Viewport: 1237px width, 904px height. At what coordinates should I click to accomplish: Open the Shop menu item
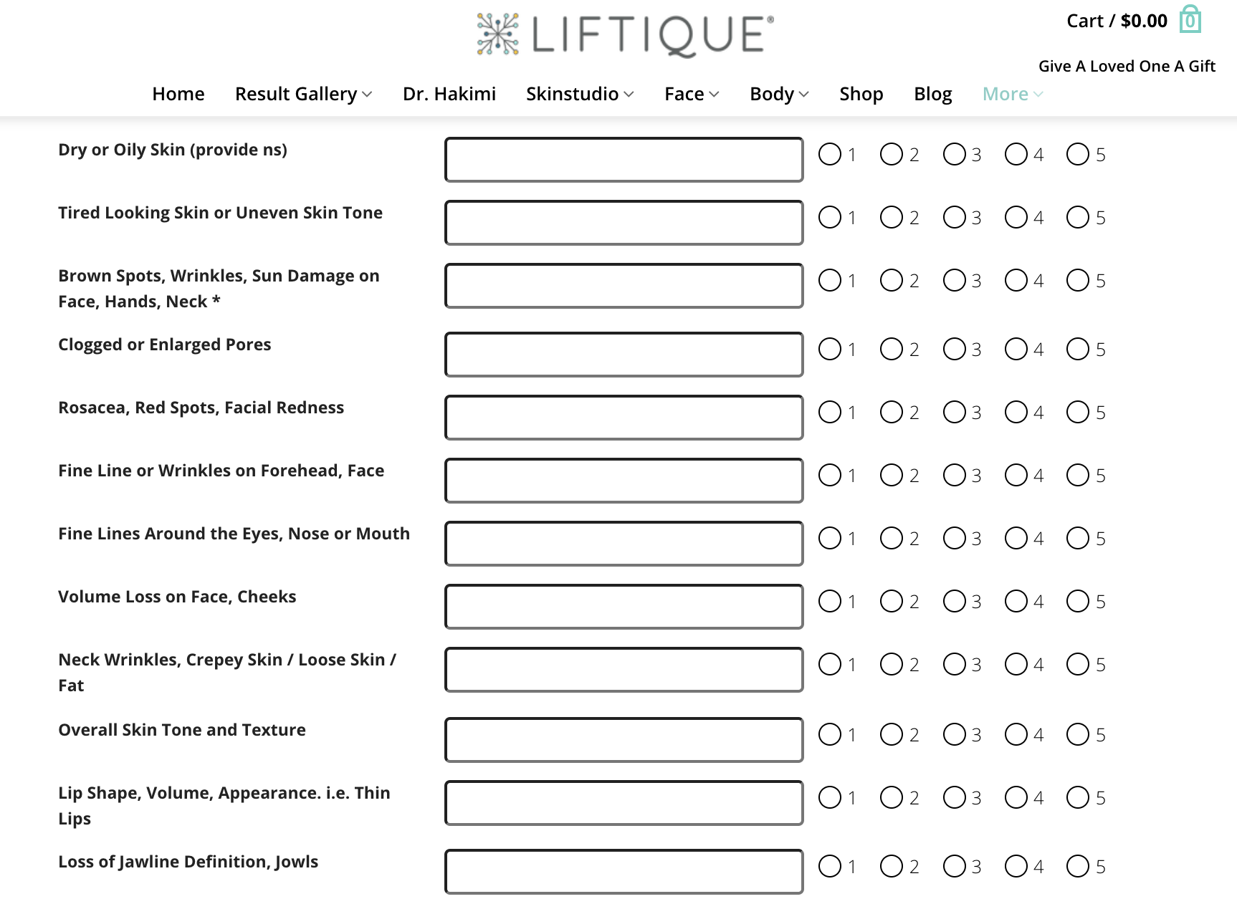[861, 94]
